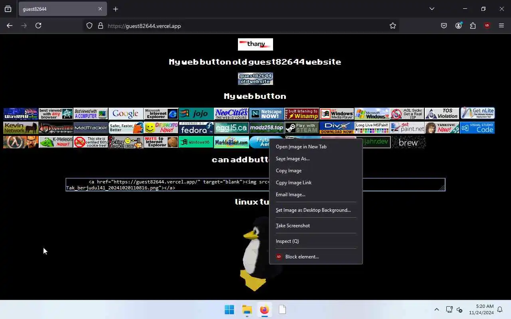Click the Kevin Network badge

(20, 128)
